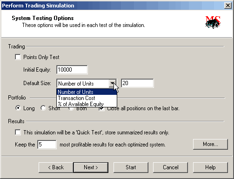Start the simulation with Start button

coord(131,167)
